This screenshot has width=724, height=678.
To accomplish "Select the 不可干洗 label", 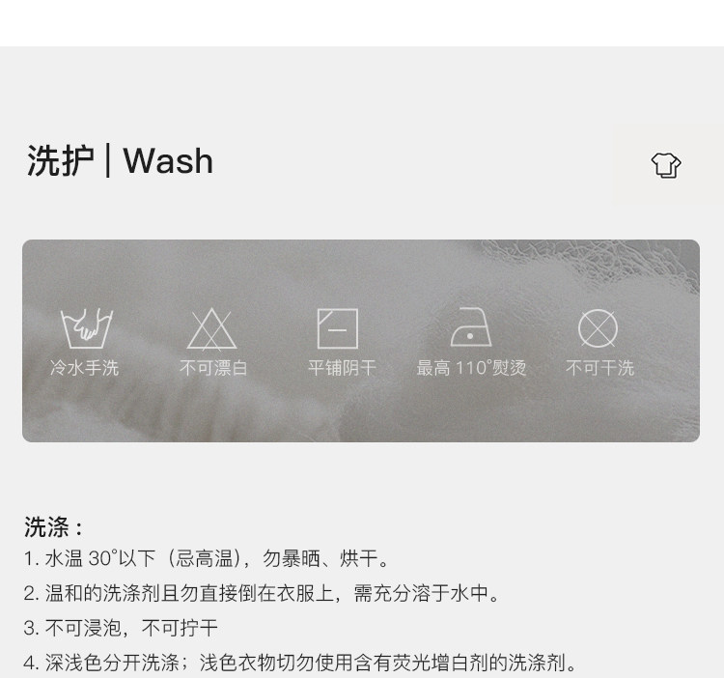I will coord(599,368).
